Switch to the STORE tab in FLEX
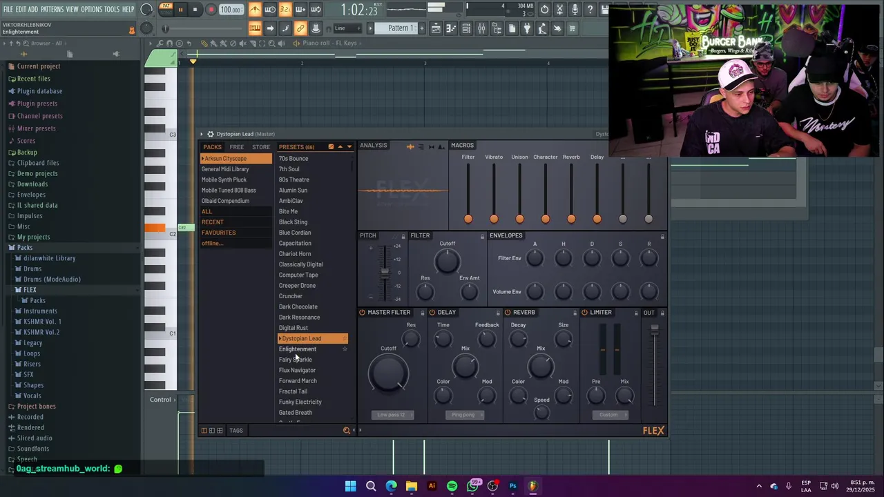Image resolution: width=884 pixels, height=497 pixels. click(261, 147)
